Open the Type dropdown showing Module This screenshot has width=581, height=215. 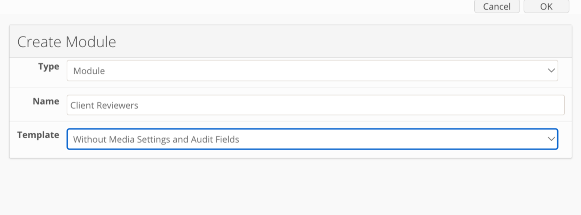click(312, 71)
